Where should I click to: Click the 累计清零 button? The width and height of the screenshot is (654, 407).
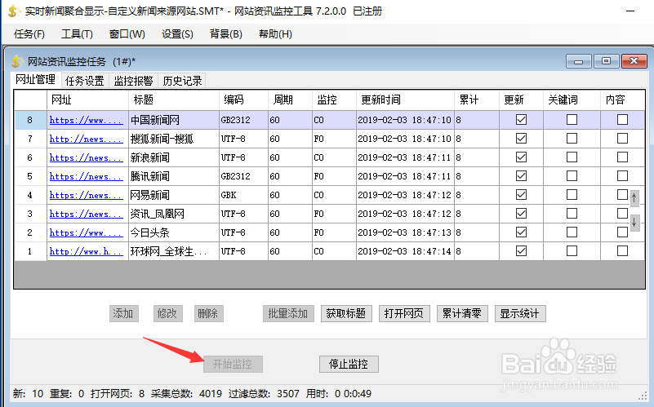(x=462, y=313)
